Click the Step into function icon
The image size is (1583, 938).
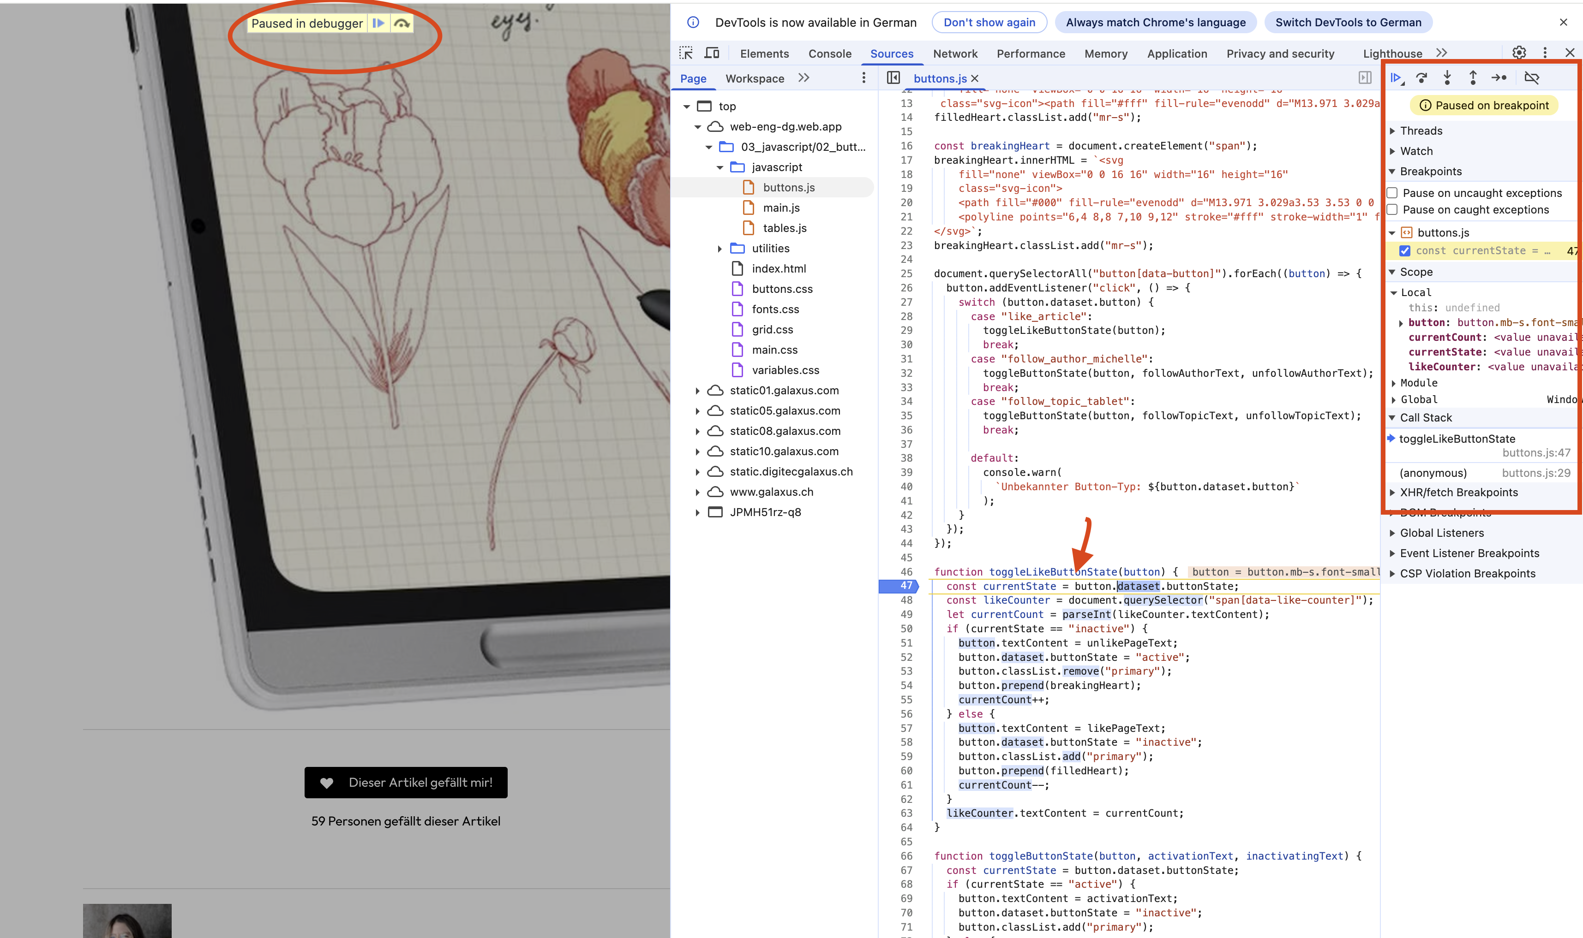(x=1447, y=78)
